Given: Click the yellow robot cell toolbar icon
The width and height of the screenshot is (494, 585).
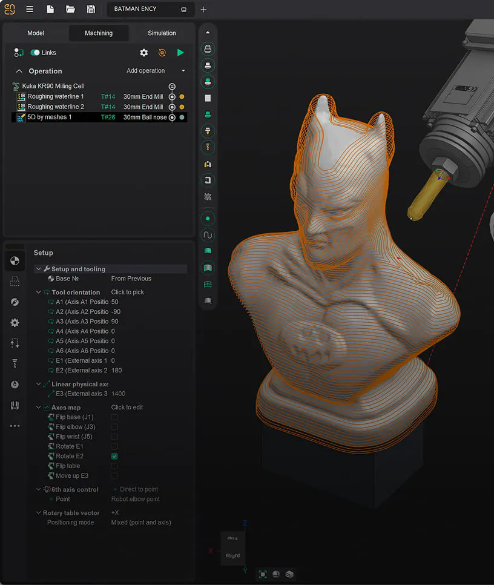Looking at the screenshot, I should 208,164.
